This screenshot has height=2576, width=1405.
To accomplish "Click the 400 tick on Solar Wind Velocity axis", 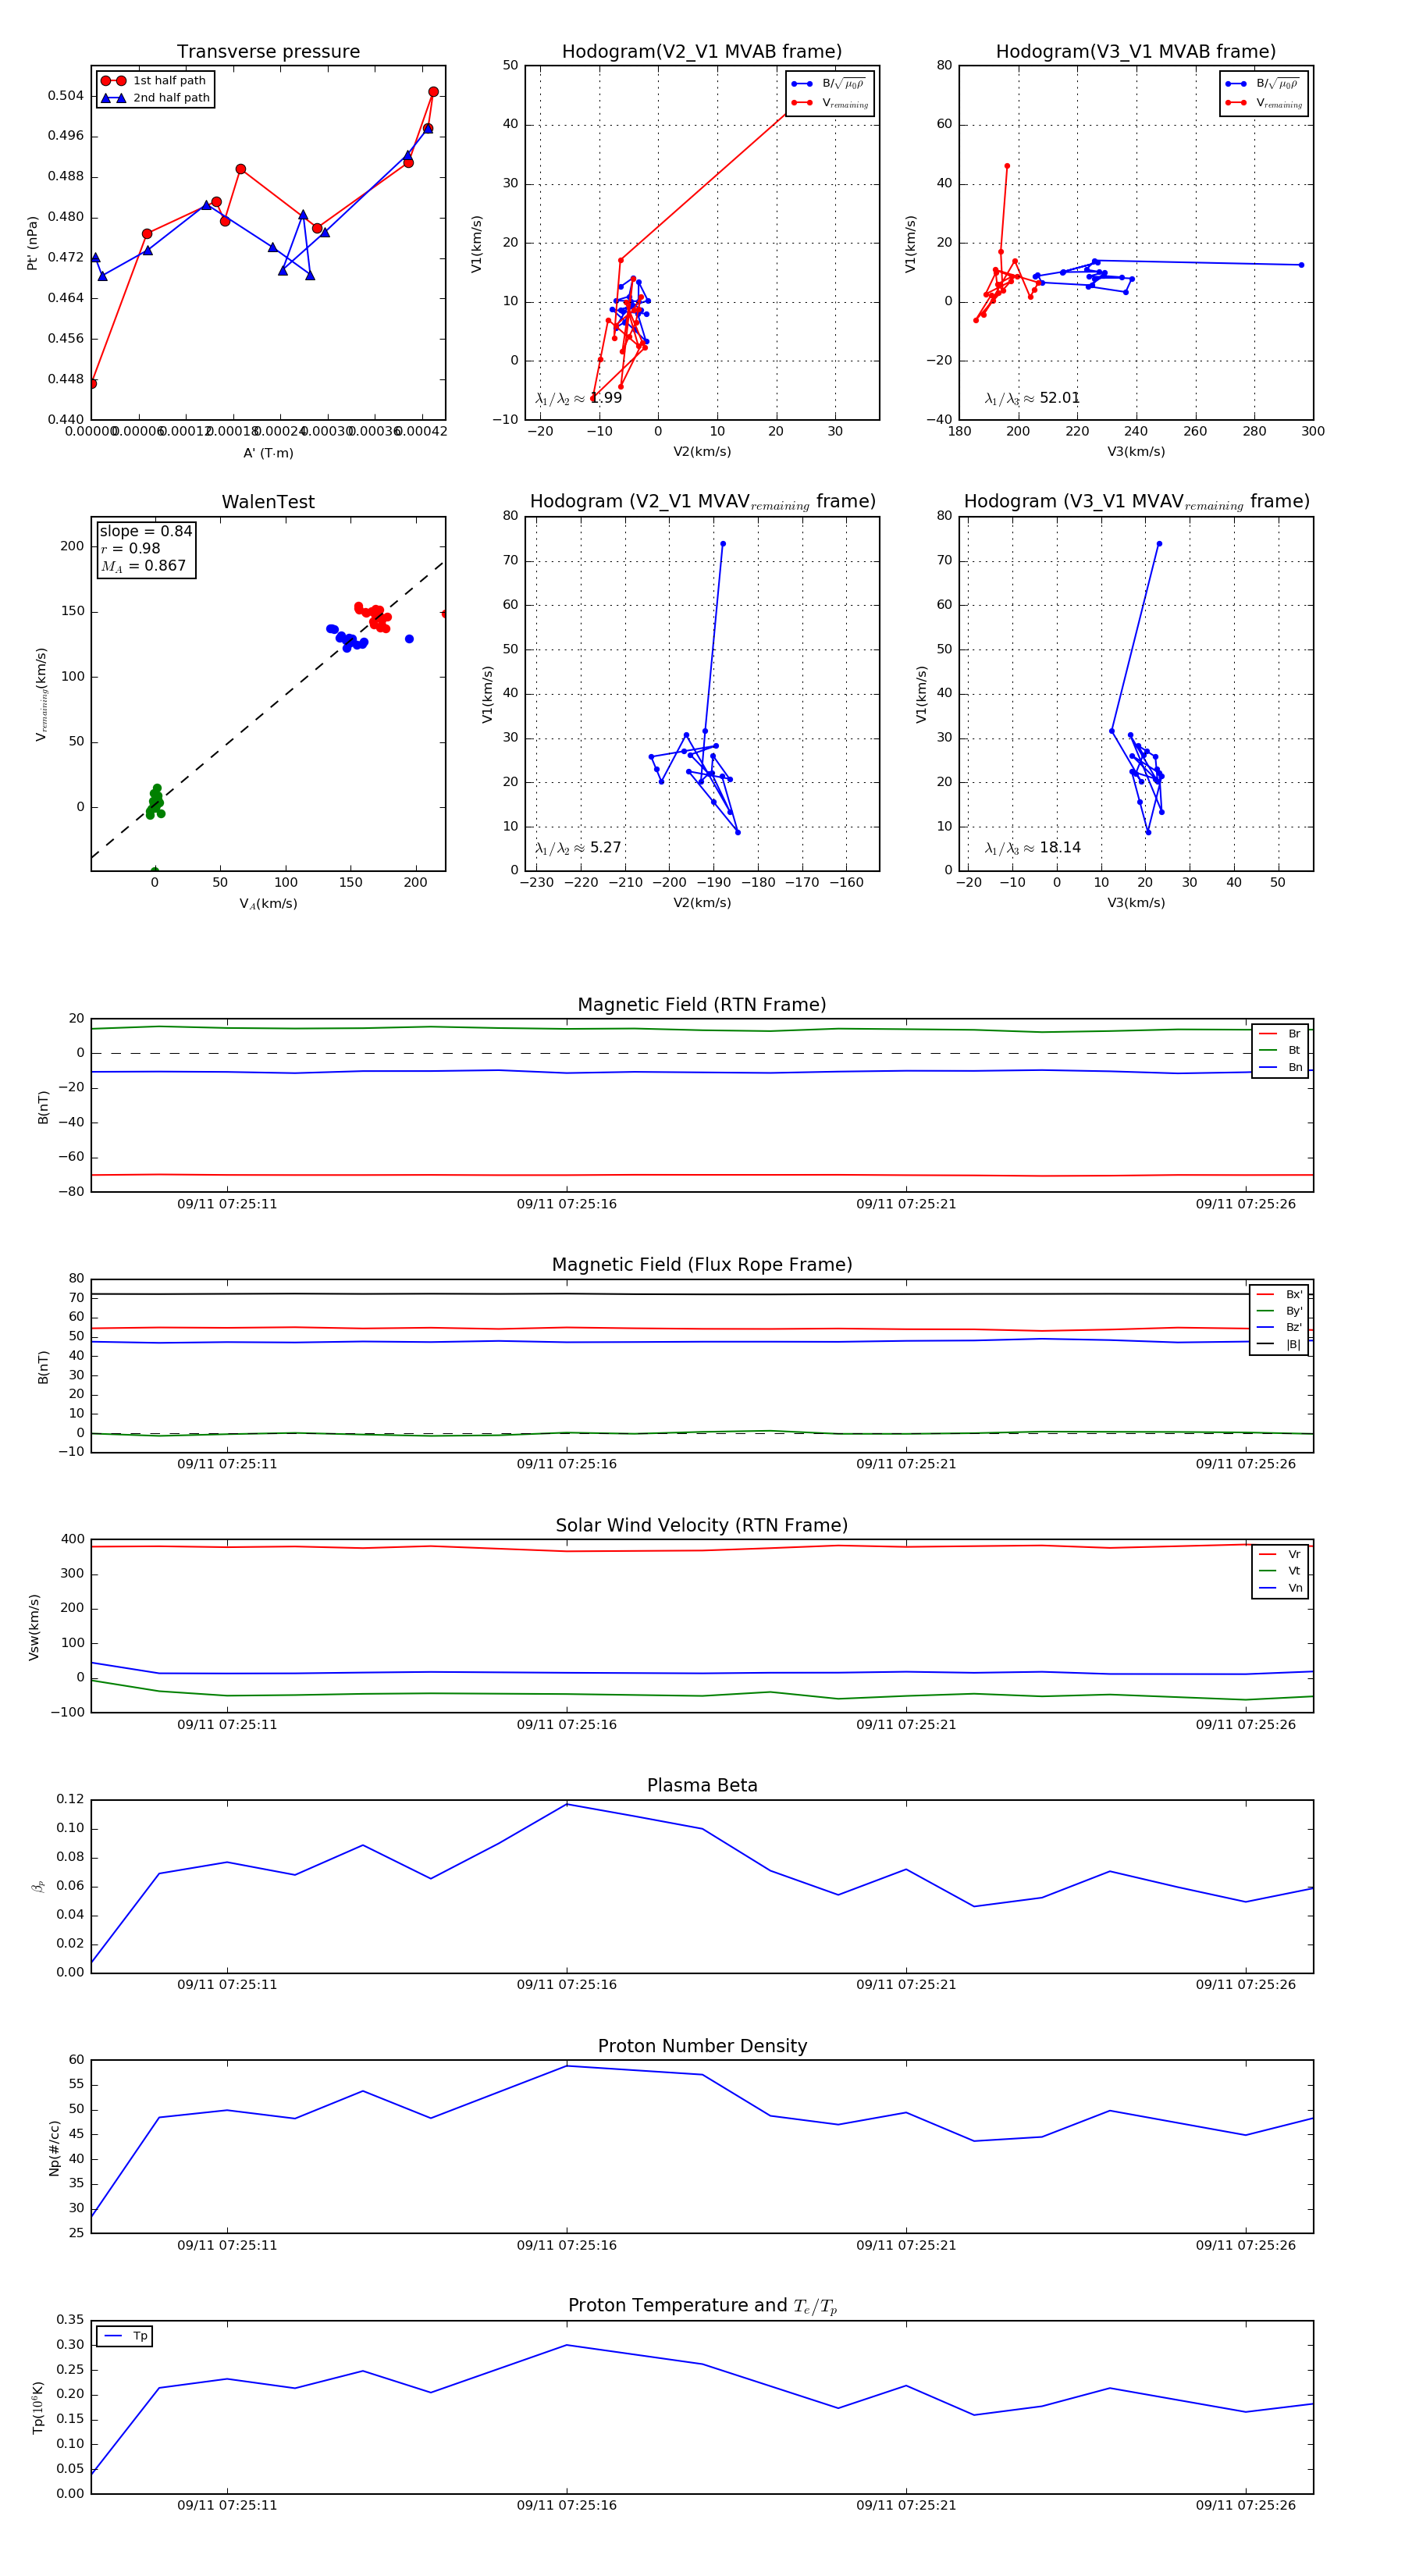I will 73,1539.
